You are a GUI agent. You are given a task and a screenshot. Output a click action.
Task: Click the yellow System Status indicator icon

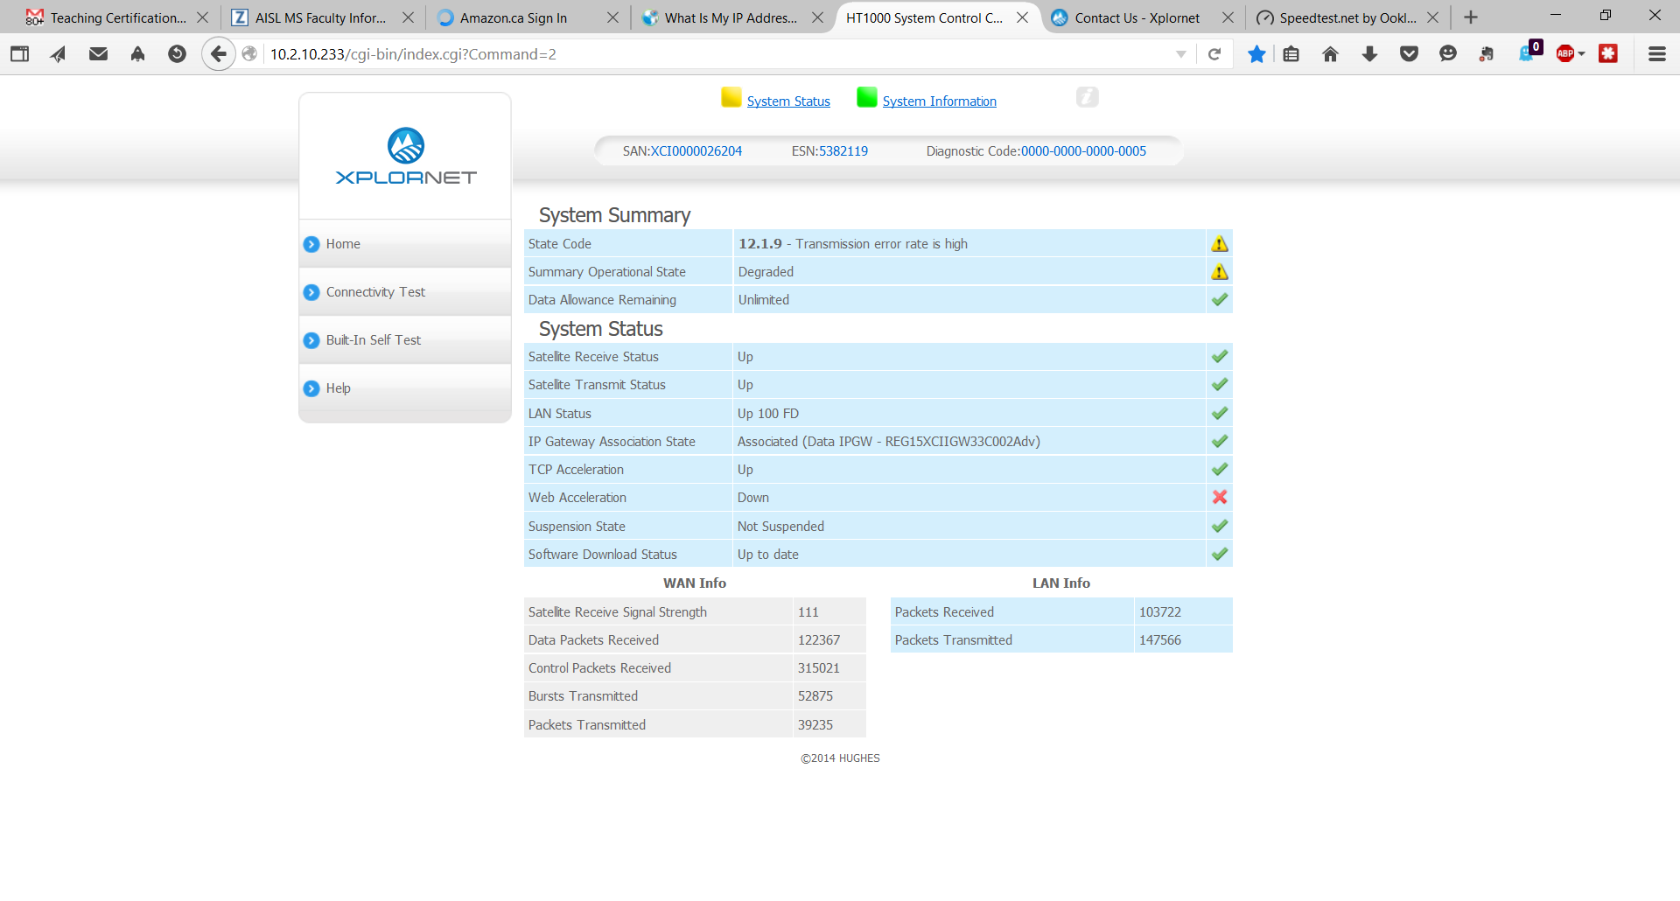[731, 98]
